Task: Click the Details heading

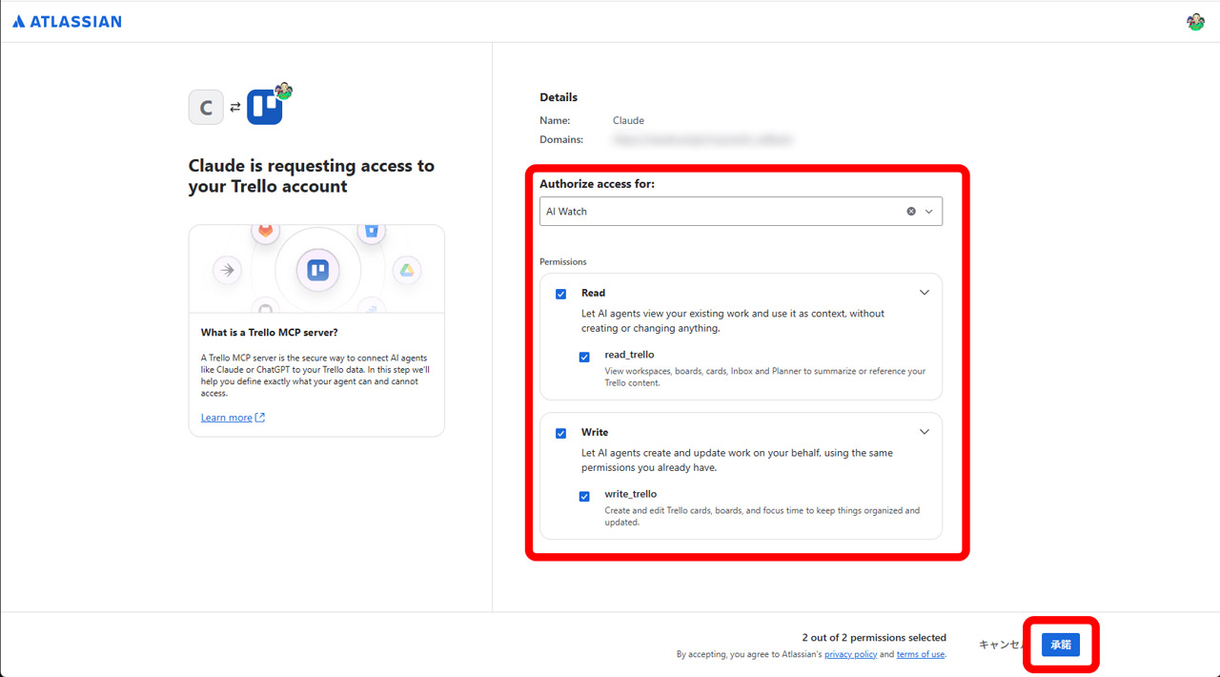Action: click(x=559, y=97)
